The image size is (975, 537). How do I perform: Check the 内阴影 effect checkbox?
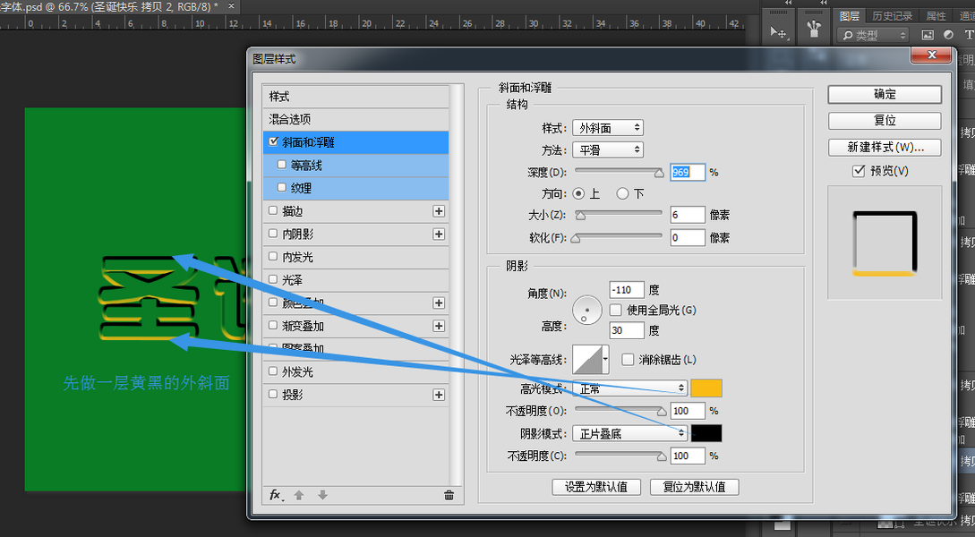[x=273, y=234]
